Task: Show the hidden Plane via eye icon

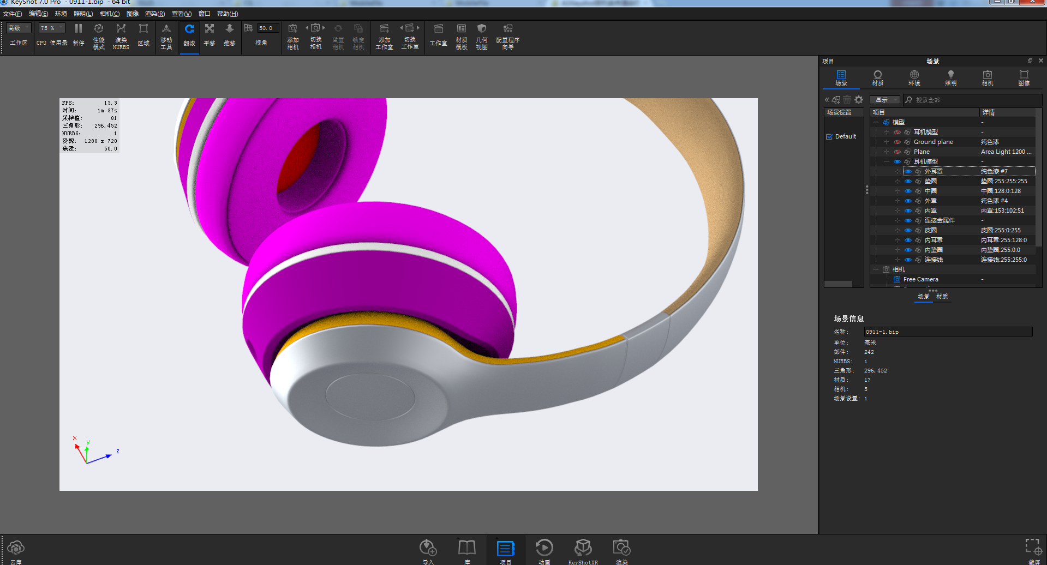Action: 897,152
